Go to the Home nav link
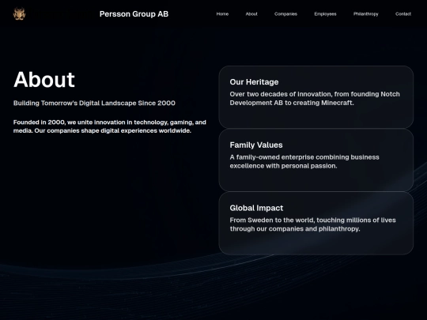Screen dimensions: 427x320 tap(222, 14)
